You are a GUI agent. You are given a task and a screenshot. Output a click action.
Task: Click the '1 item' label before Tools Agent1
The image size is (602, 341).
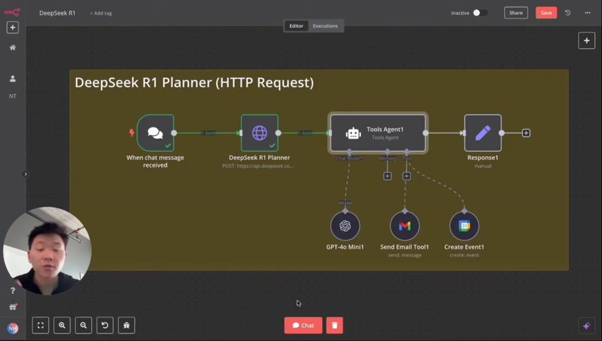(x=305, y=133)
